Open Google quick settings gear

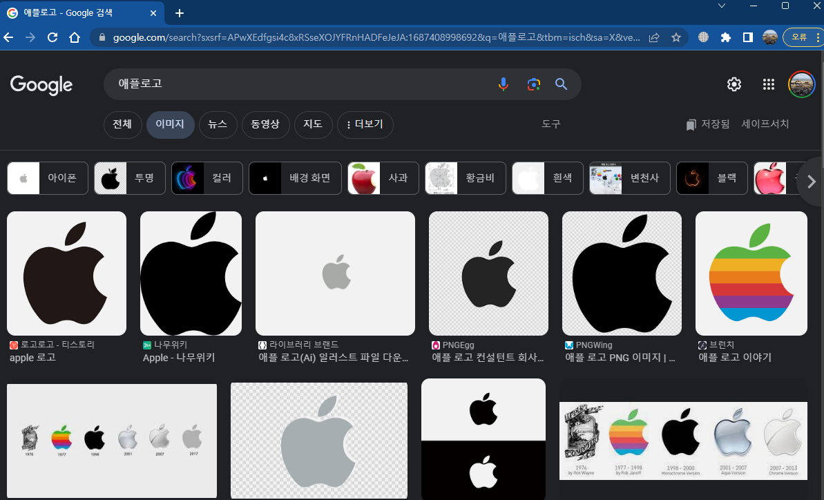click(734, 84)
